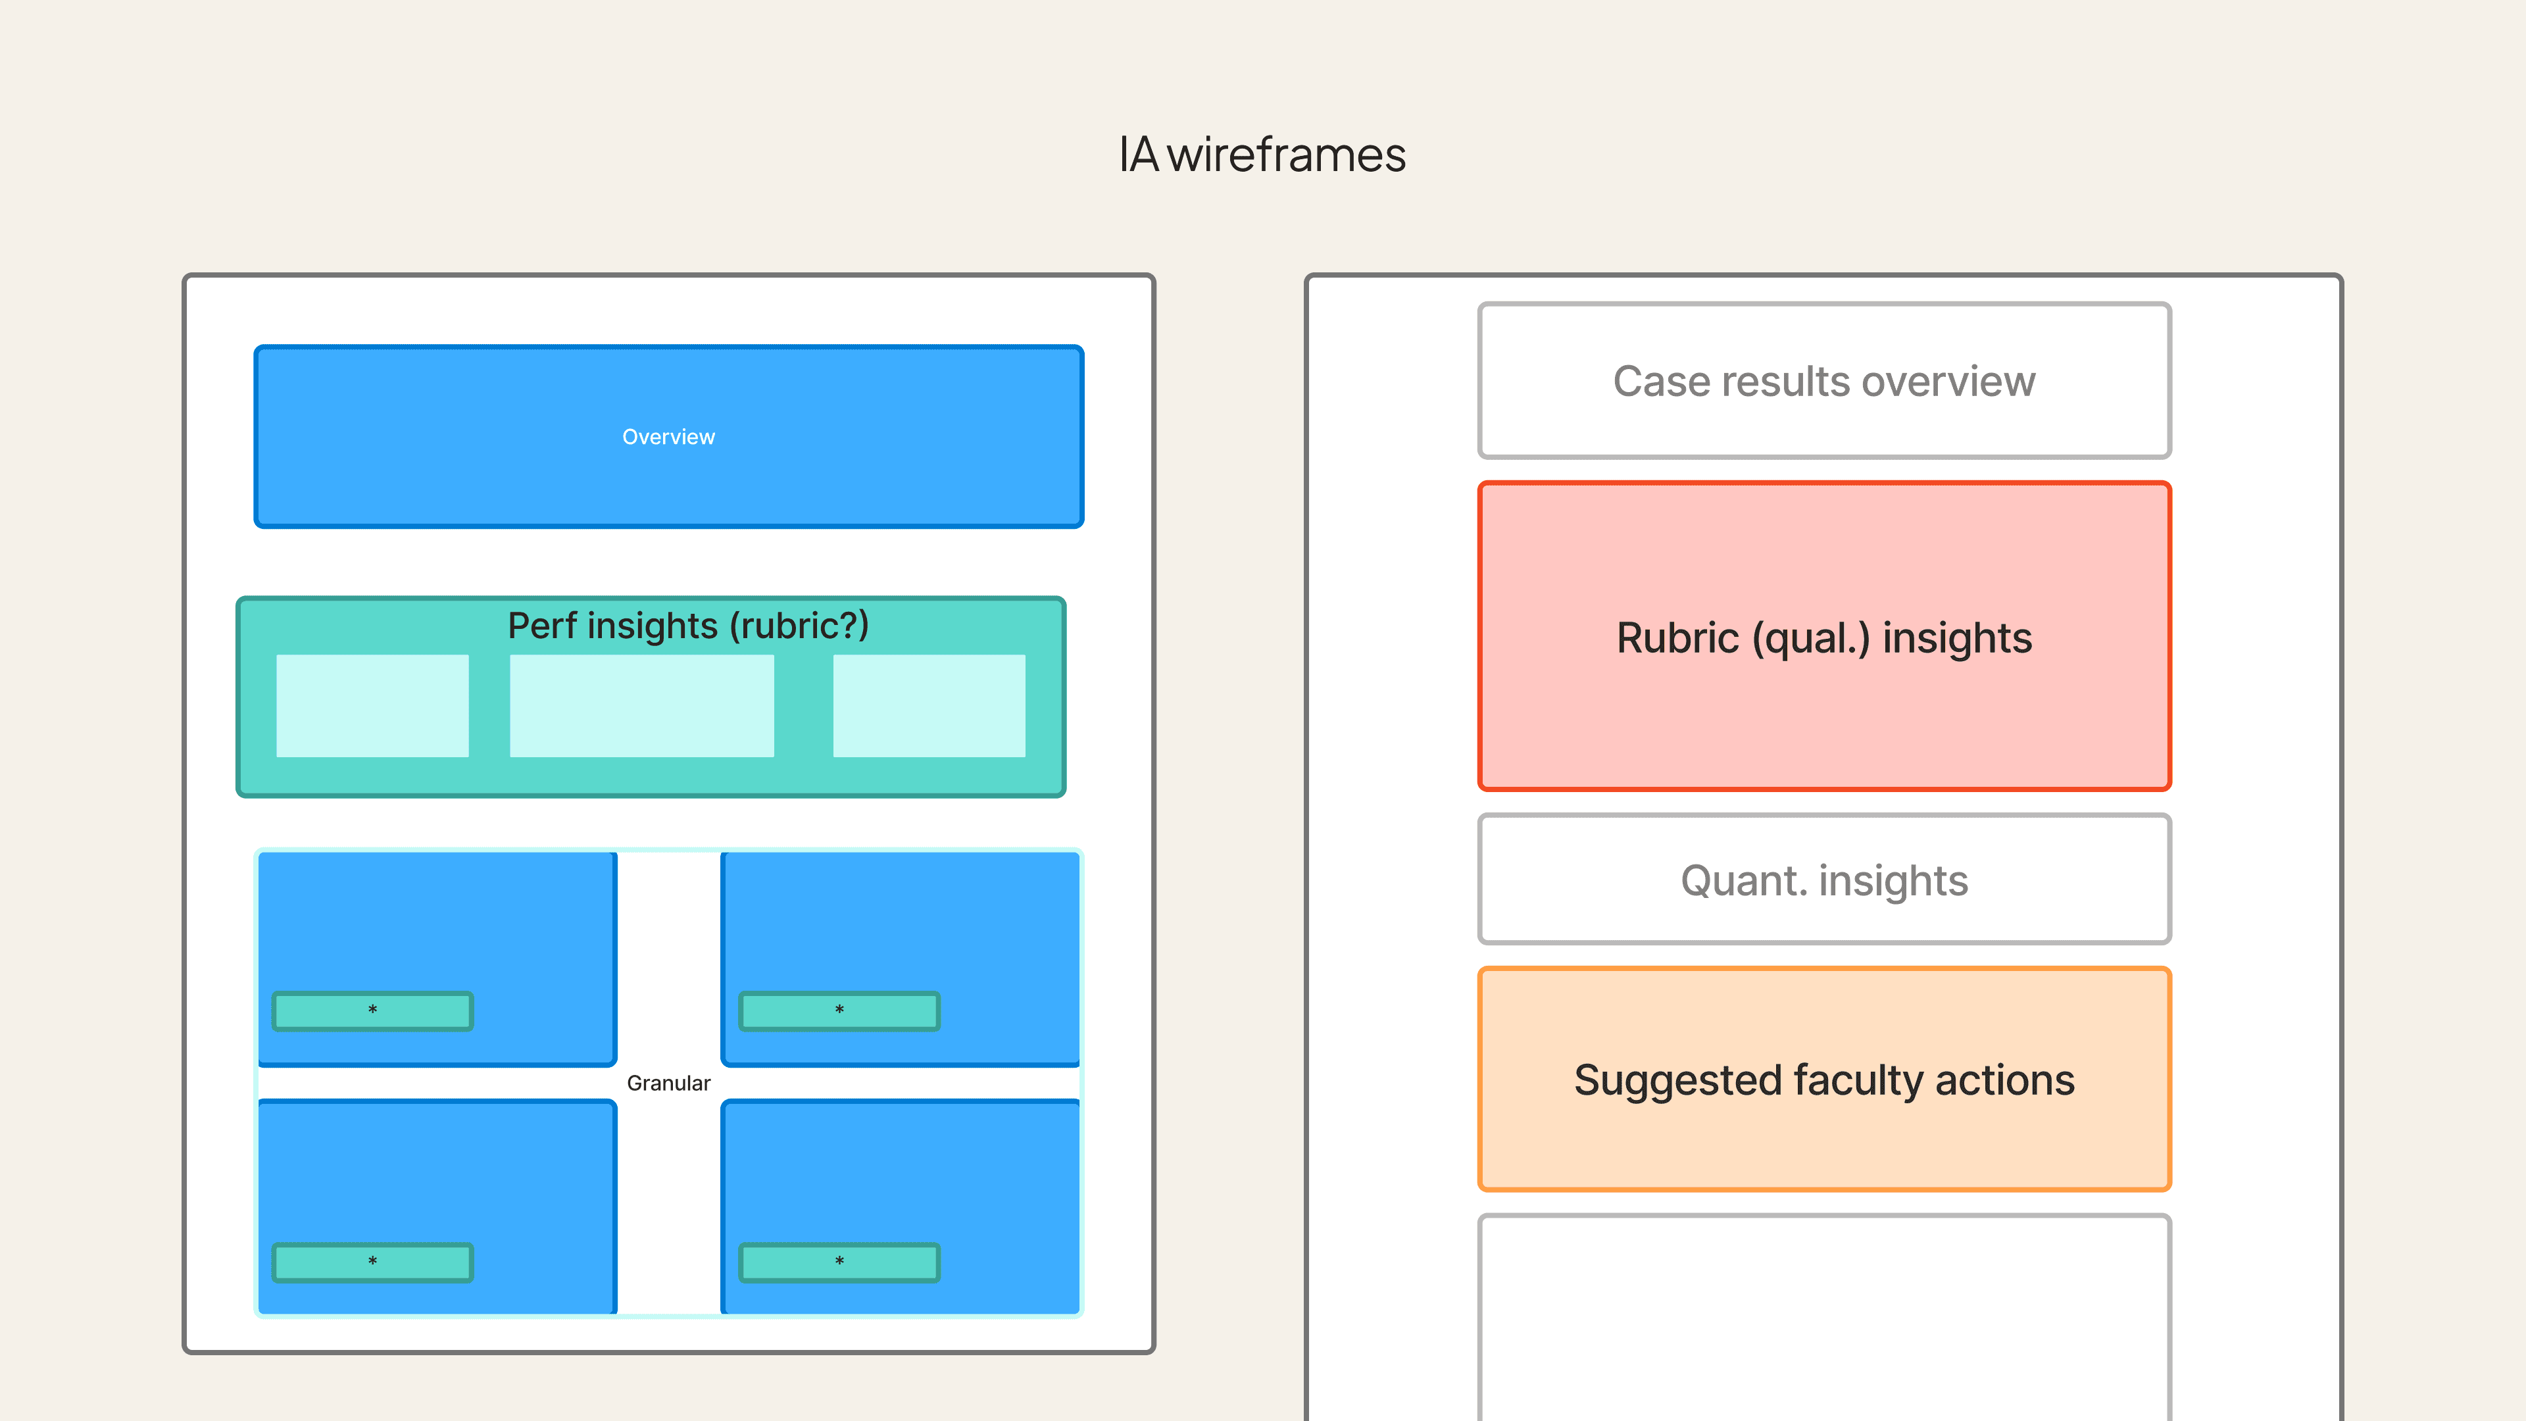This screenshot has height=1421, width=2526.
Task: Click the asterisk pill in bottom-left granular card
Action: tap(372, 1262)
